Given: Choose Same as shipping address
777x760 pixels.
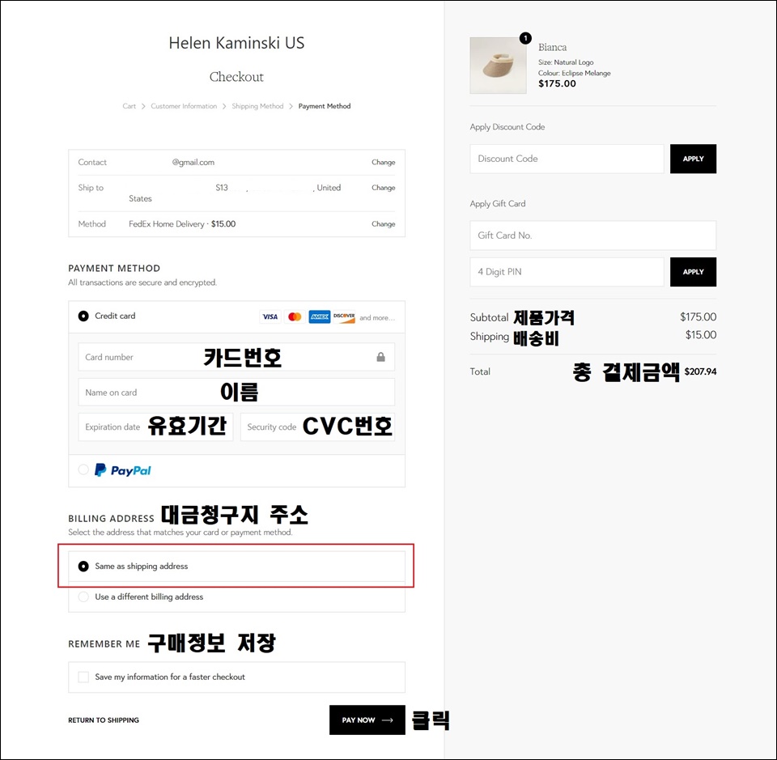Looking at the screenshot, I should click(x=83, y=566).
